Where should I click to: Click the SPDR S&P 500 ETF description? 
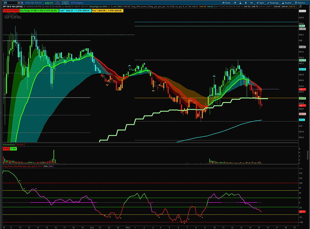(x=34, y=3)
